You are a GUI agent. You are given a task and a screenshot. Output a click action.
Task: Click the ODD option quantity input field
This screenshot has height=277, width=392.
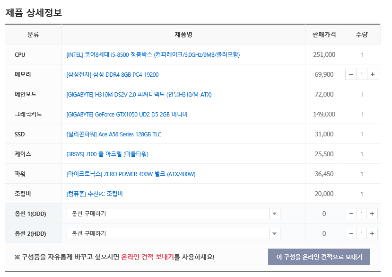point(362,214)
